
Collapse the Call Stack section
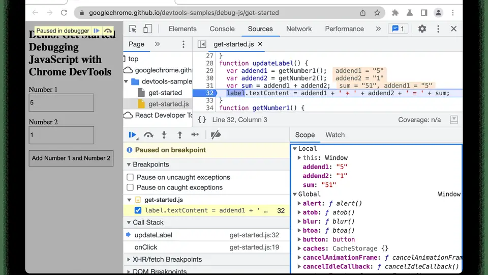tap(129, 223)
